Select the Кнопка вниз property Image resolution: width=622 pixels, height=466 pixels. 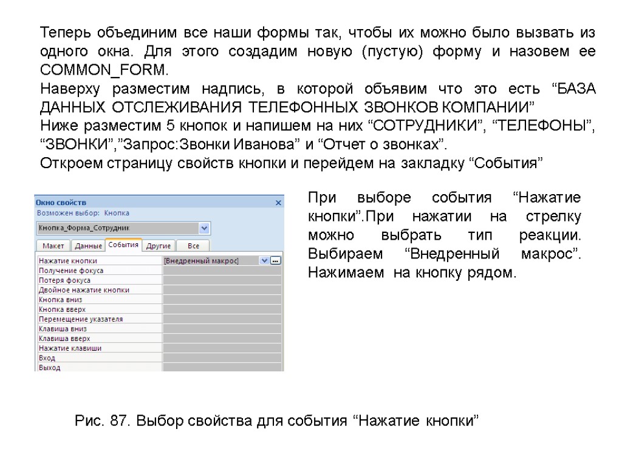tap(100, 300)
